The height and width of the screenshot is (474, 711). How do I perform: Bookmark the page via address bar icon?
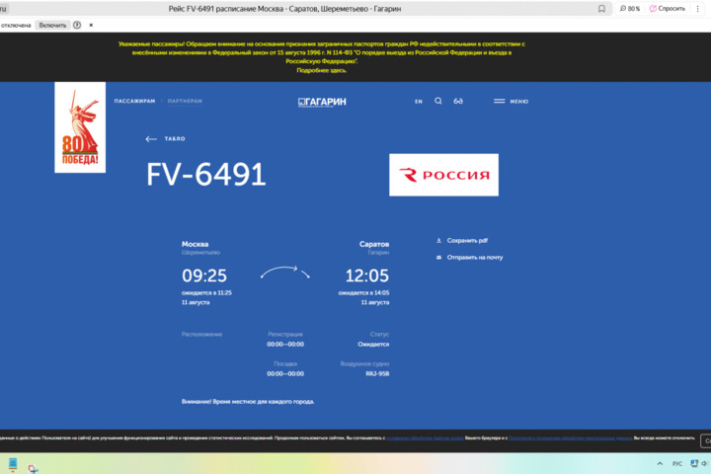pyautogui.click(x=601, y=9)
